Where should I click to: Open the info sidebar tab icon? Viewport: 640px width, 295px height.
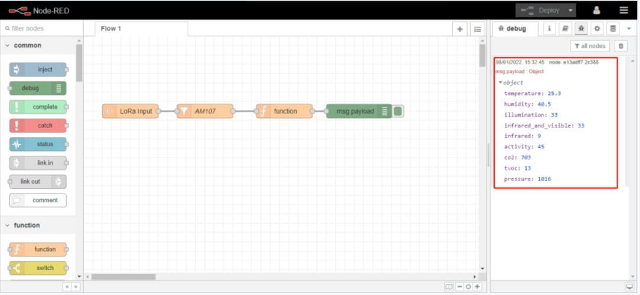click(550, 28)
